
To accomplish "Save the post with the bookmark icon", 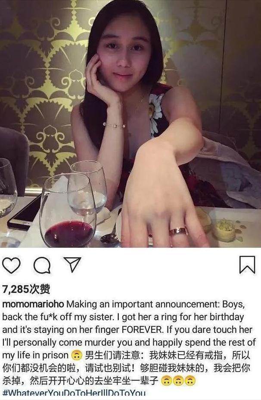I will click(247, 265).
